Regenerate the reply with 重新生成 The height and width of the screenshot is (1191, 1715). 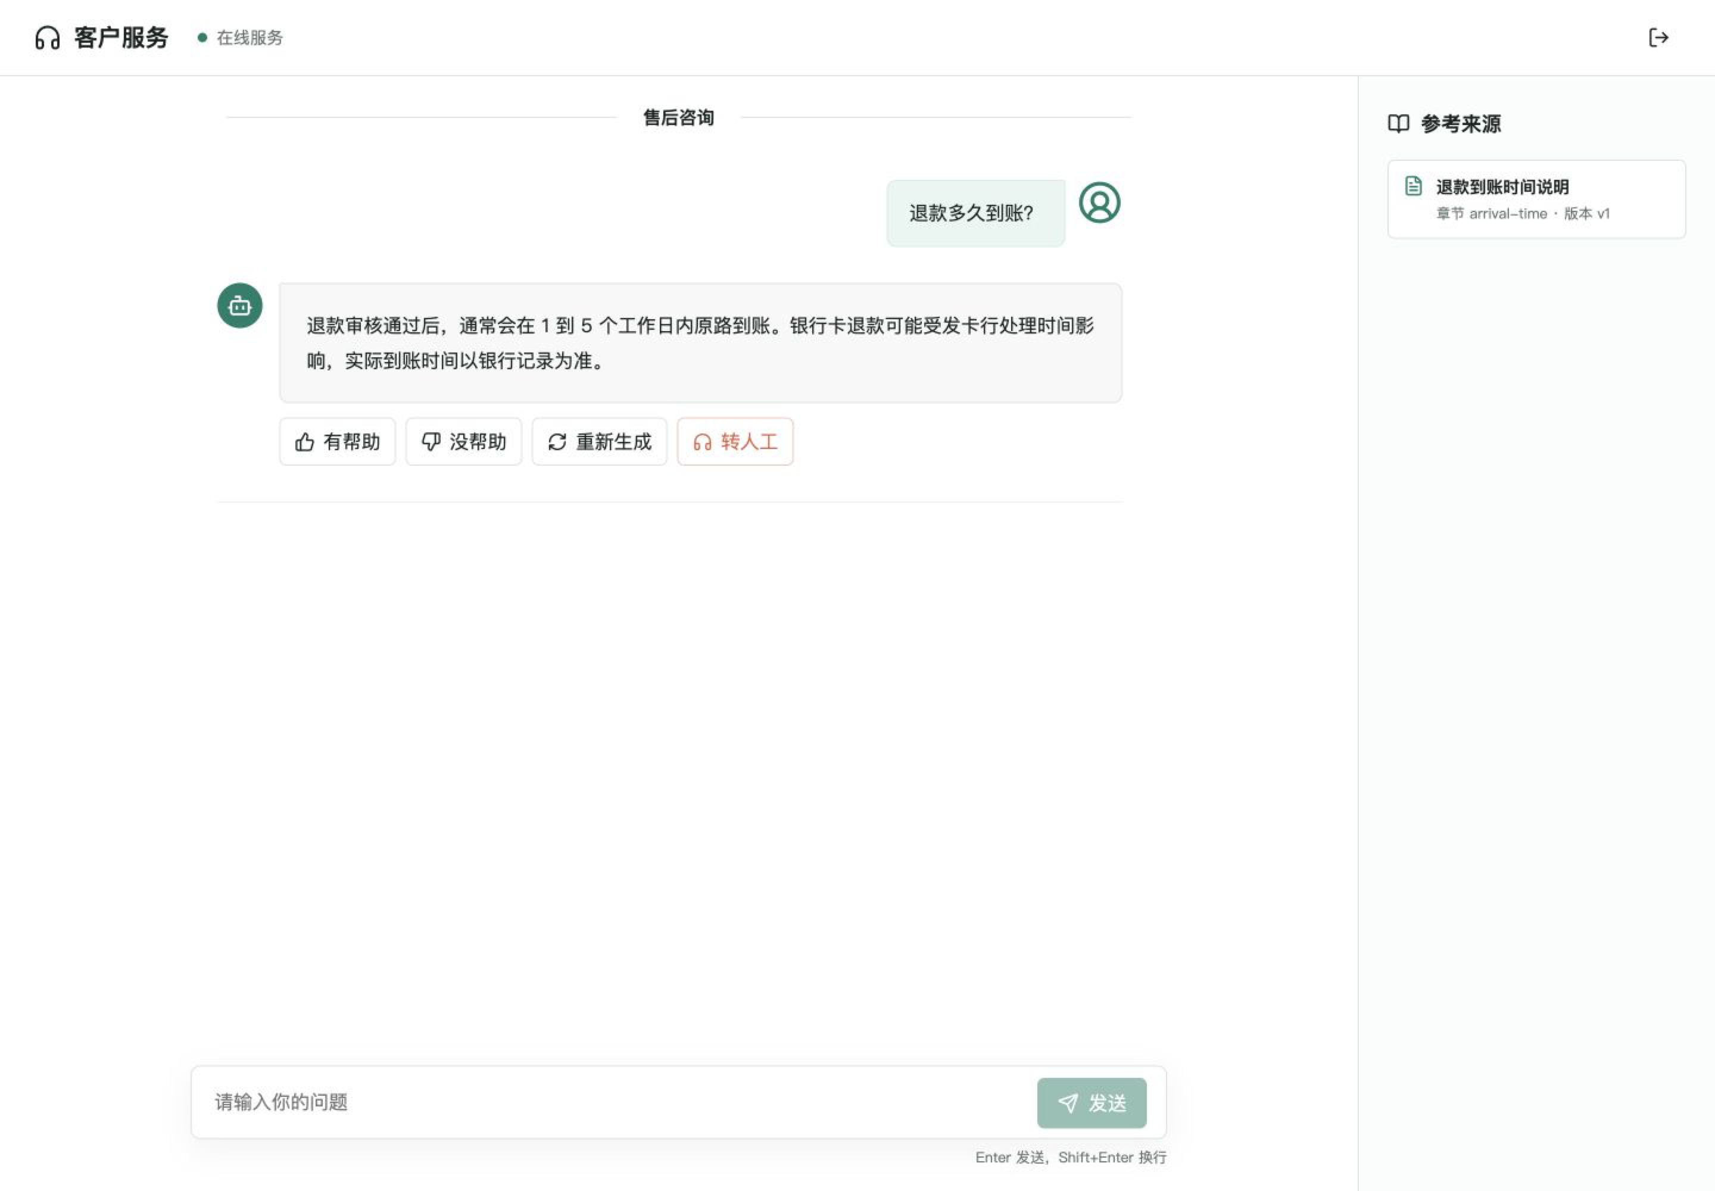click(x=599, y=442)
